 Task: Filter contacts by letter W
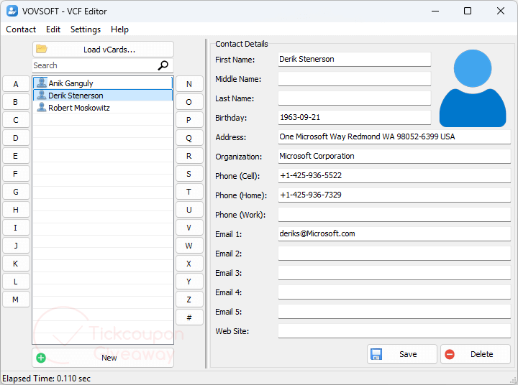pos(189,246)
